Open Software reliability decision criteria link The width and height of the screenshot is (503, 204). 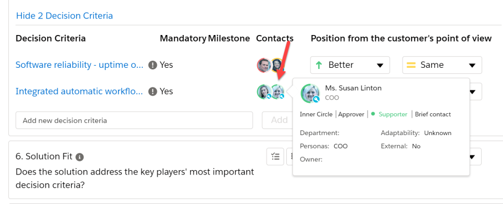pyautogui.click(x=80, y=65)
